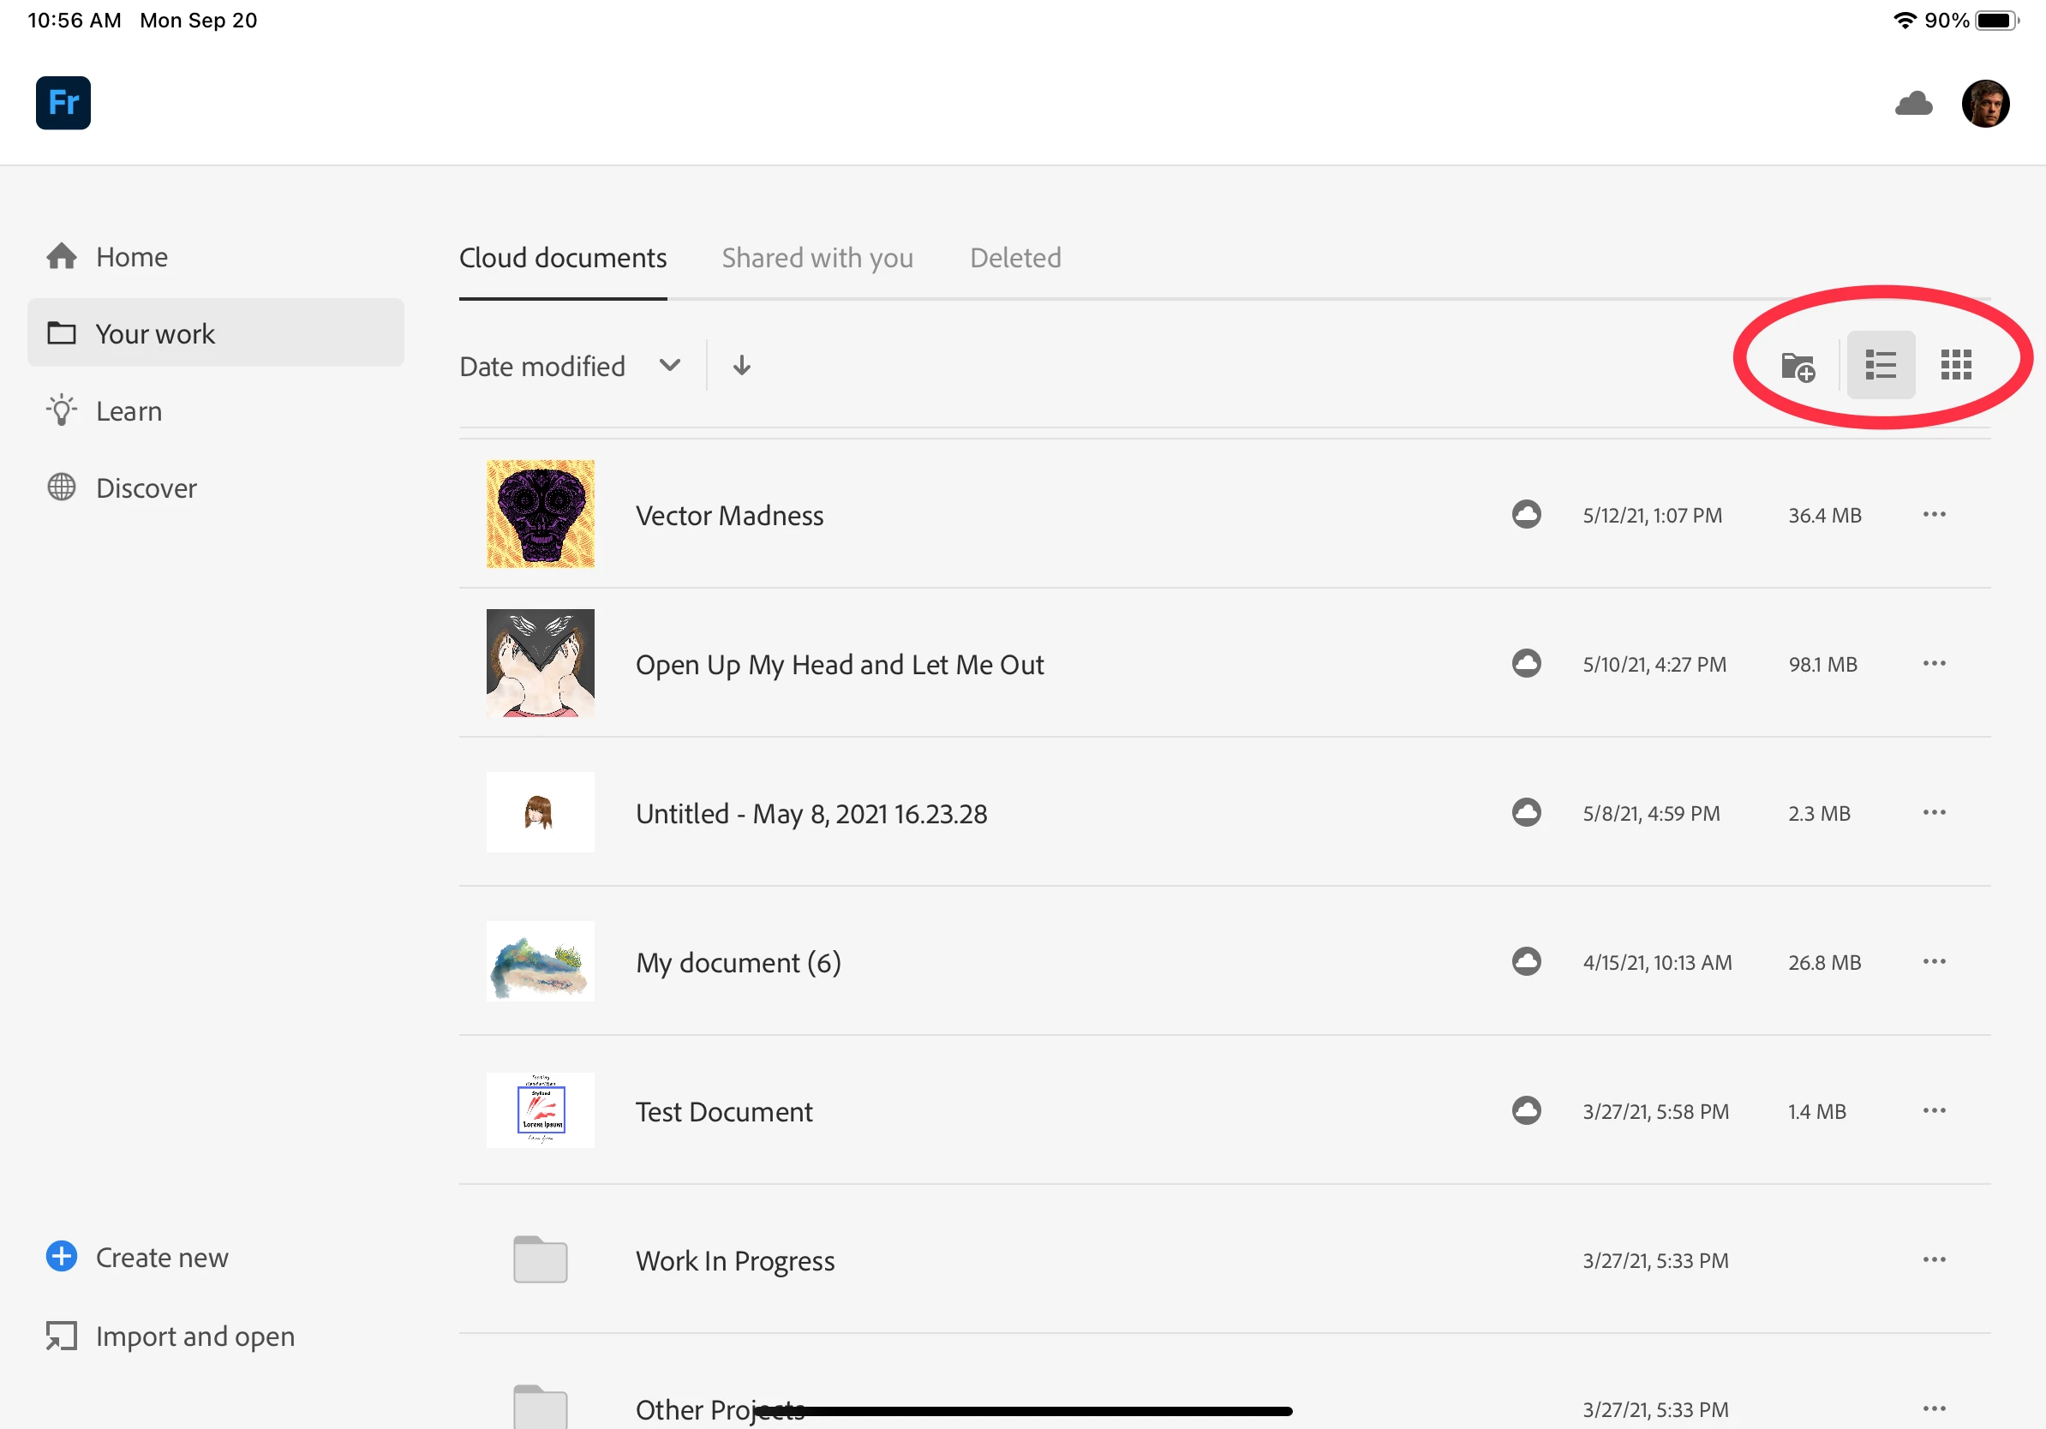Open user profile avatar
This screenshot has width=2046, height=1429.
(1984, 104)
